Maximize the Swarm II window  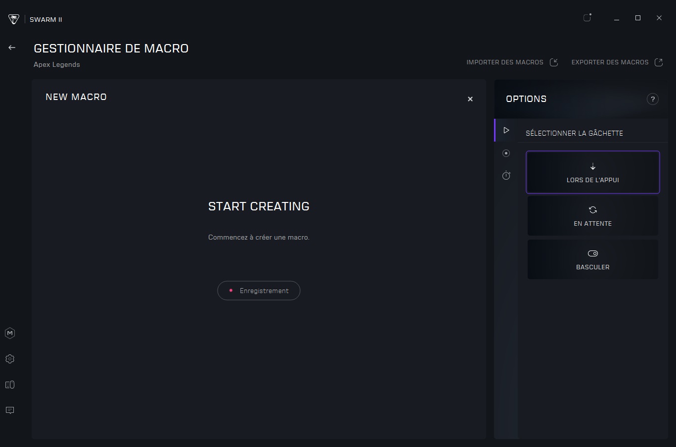pyautogui.click(x=638, y=18)
